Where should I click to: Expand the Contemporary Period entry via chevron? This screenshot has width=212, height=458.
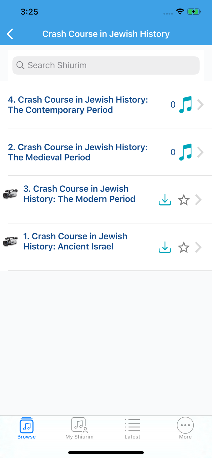(201, 104)
